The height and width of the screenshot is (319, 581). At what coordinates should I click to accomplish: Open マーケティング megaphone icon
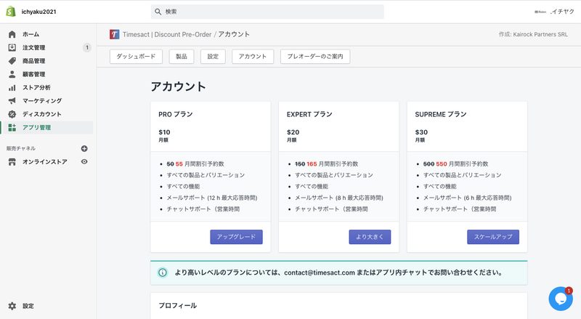tap(12, 100)
